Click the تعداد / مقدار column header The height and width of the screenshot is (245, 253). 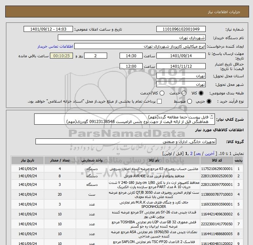[x=60, y=160]
